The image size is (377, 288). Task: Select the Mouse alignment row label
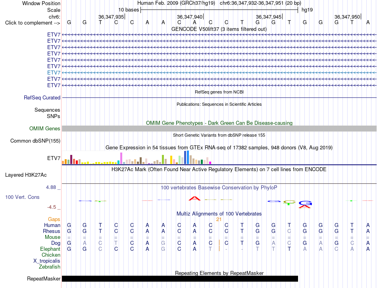[x=52, y=237]
